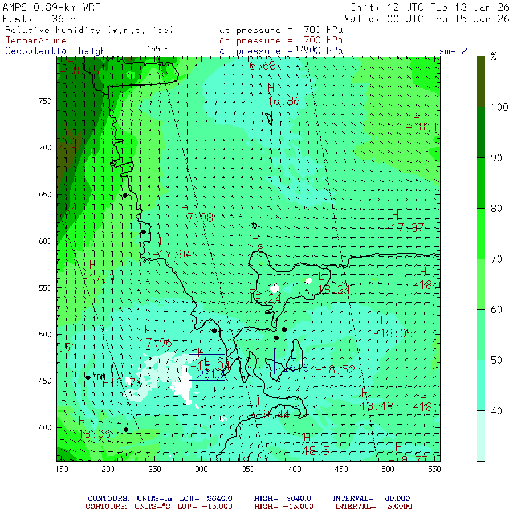
Task: Click the blue 'Geopotential height' field label
Action: 58,51
